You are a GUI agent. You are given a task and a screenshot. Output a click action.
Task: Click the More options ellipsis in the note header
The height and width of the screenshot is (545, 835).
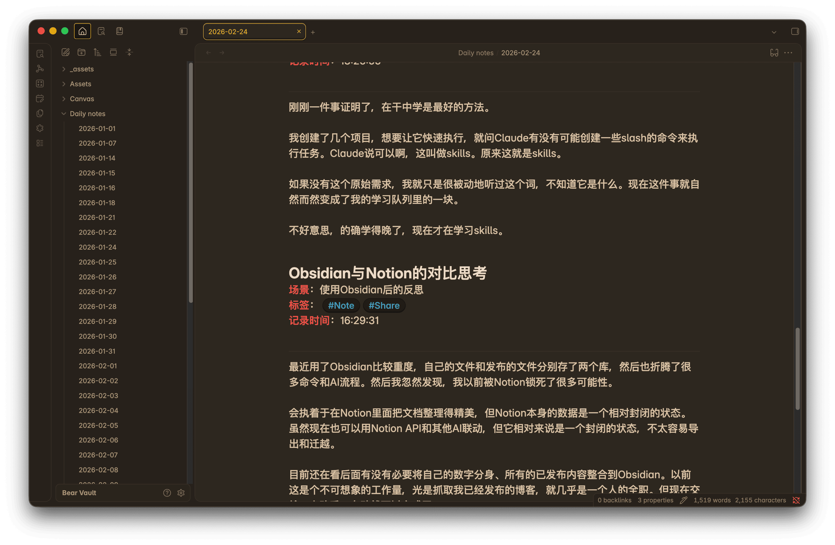coord(788,53)
